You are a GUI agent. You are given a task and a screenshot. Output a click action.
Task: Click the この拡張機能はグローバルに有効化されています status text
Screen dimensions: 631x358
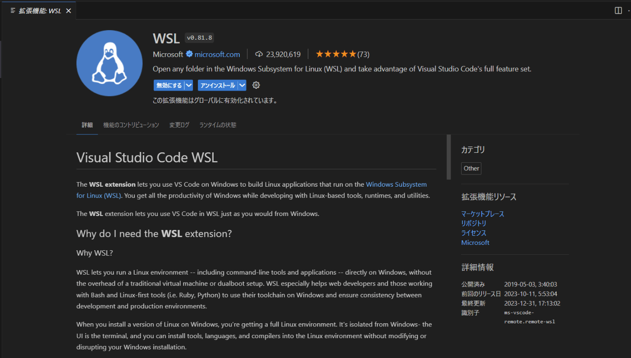215,101
